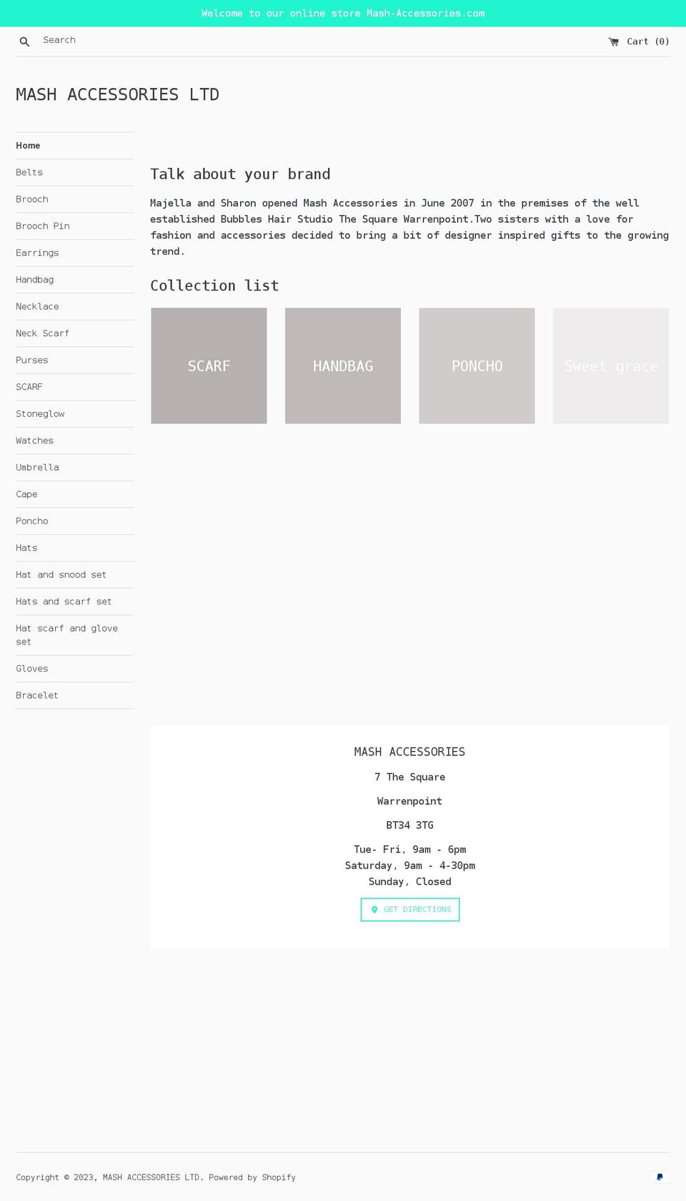The width and height of the screenshot is (686, 1201).
Task: Open the Cape category
Action: [x=75, y=494]
